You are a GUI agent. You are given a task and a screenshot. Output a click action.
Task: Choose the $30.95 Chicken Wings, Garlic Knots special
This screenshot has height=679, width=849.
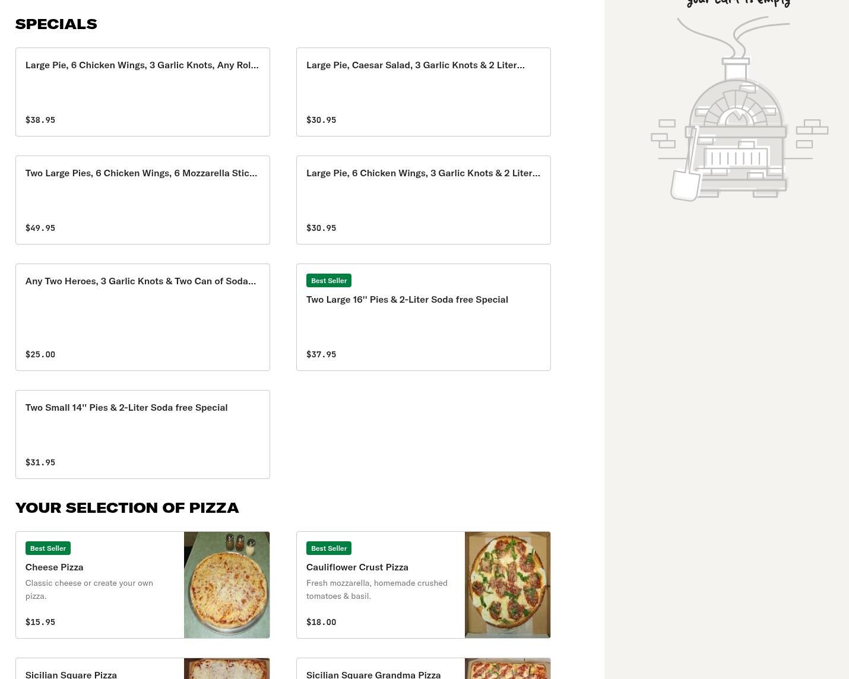(423, 200)
